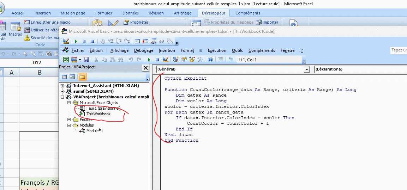This screenshot has width=407, height=190.
Task: Toggle Design mode in the VBA Debug toolbar
Action: click(x=66, y=41)
